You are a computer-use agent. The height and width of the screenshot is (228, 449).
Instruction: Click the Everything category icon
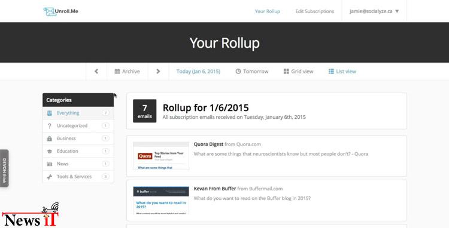pyautogui.click(x=50, y=113)
